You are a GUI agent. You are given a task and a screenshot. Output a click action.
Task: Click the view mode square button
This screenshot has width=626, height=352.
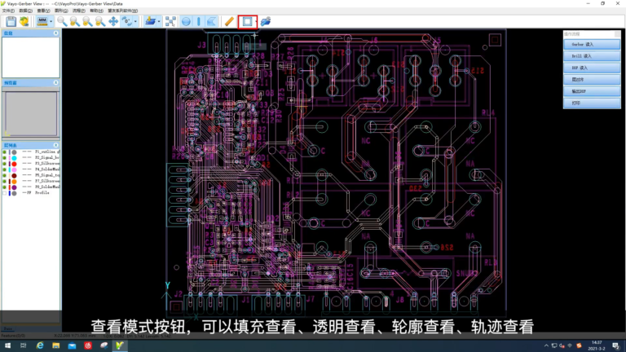pos(247,21)
